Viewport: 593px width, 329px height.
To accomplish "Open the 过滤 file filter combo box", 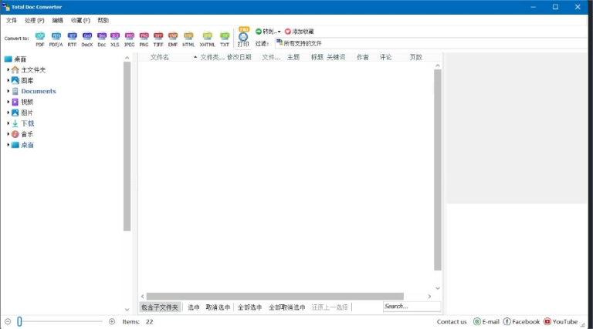I will pos(431,43).
